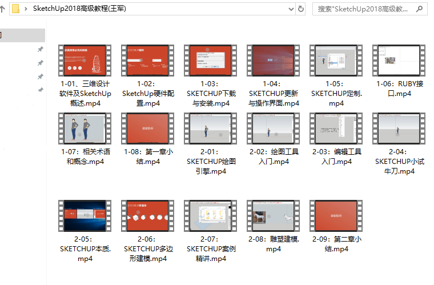Click the folder icon in address bar
This screenshot has width=434, height=285.
pos(16,9)
